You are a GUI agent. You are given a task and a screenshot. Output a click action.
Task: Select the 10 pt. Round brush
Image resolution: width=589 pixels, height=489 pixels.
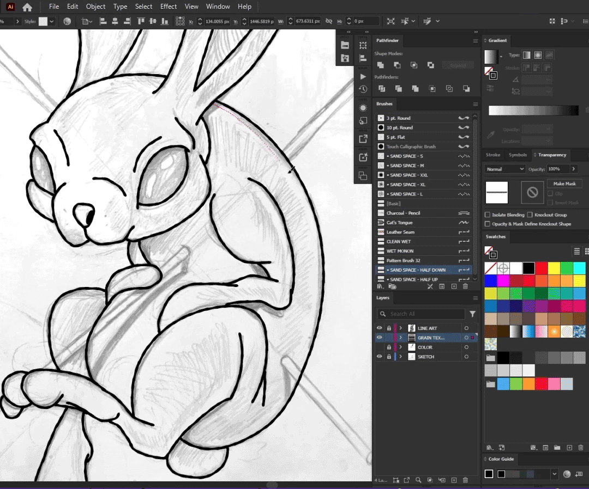click(424, 127)
